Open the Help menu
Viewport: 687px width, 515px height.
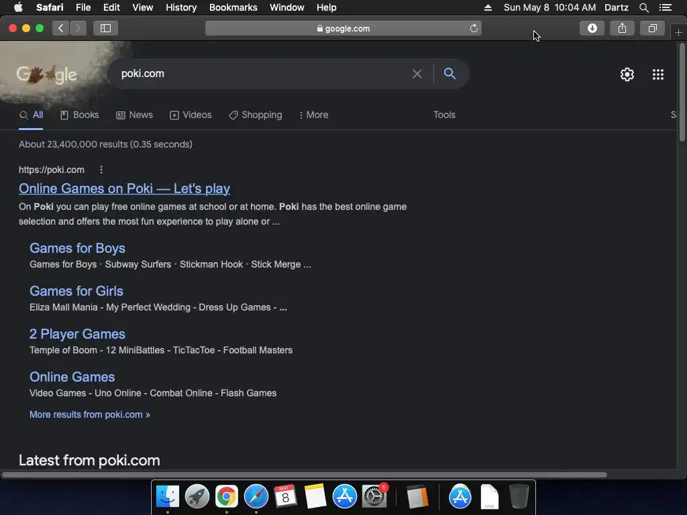coord(327,7)
